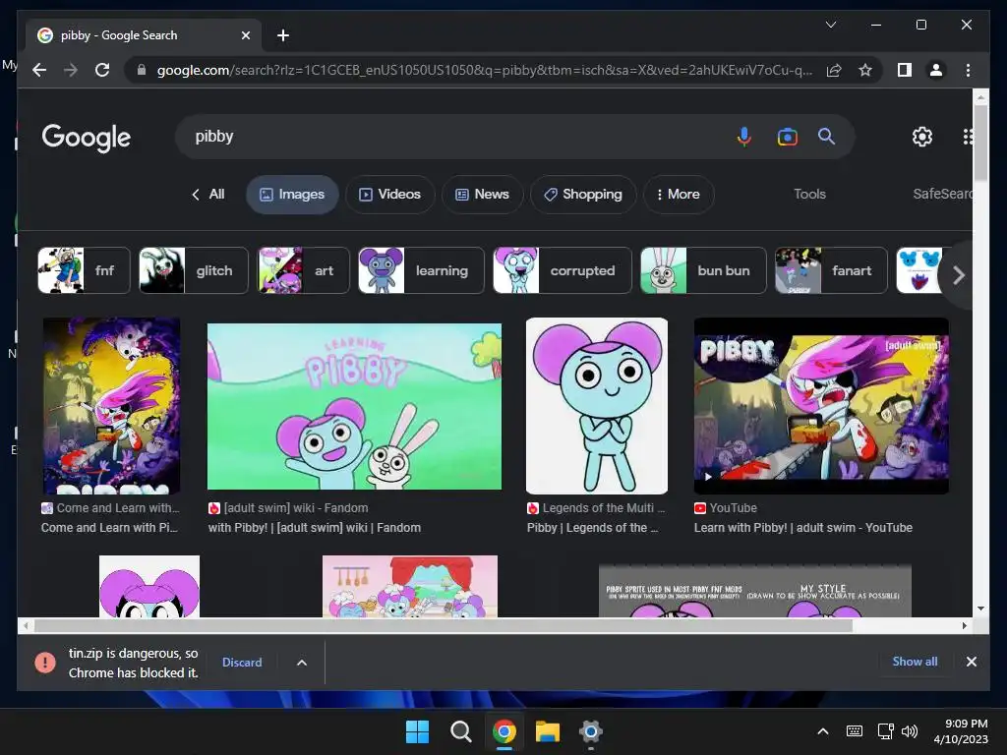Open the Legends of the Multi Pibby image
This screenshot has height=755, width=1007.
(597, 406)
